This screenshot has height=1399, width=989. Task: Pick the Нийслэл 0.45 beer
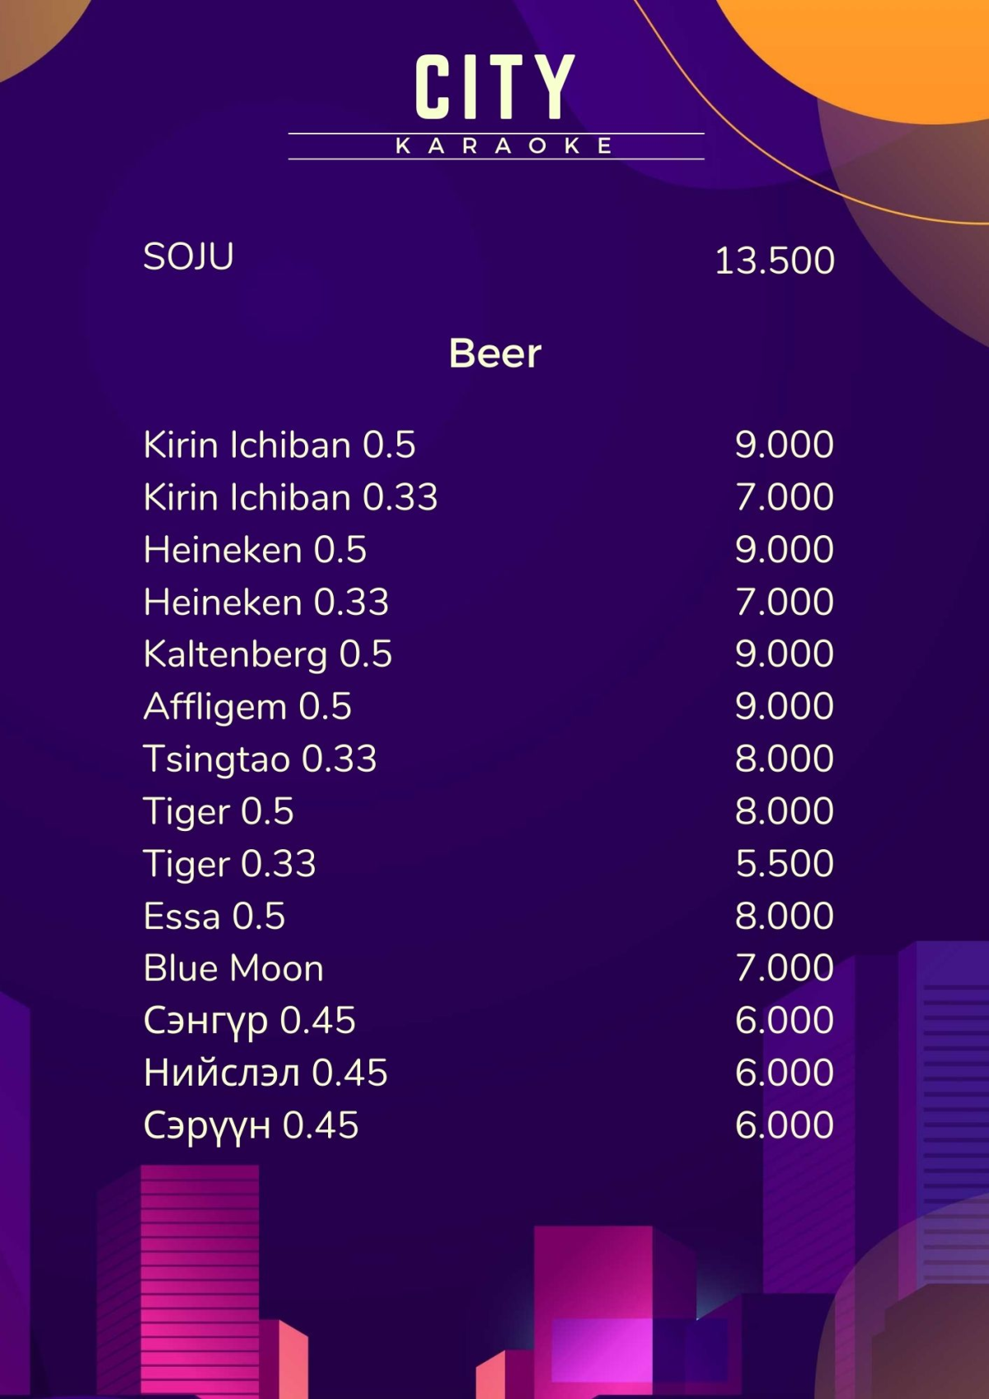(x=265, y=1073)
